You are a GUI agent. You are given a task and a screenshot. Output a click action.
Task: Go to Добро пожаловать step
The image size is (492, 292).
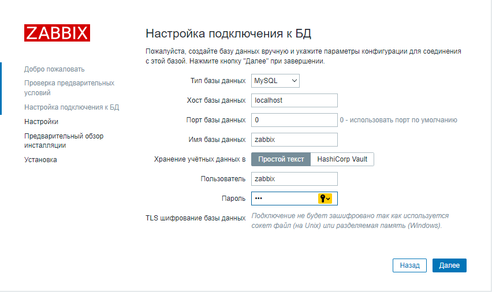[x=54, y=69]
